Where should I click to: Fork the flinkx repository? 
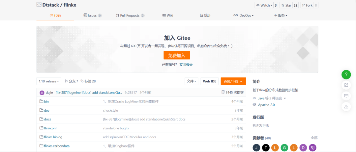(x=307, y=5)
